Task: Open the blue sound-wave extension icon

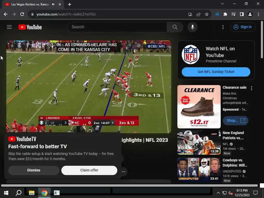Action: [217, 14]
